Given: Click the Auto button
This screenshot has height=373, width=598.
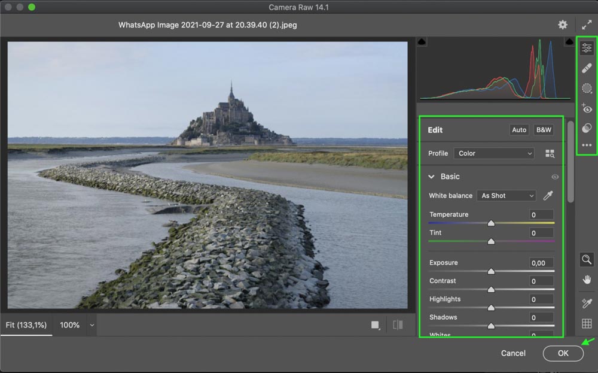Looking at the screenshot, I should tap(519, 130).
